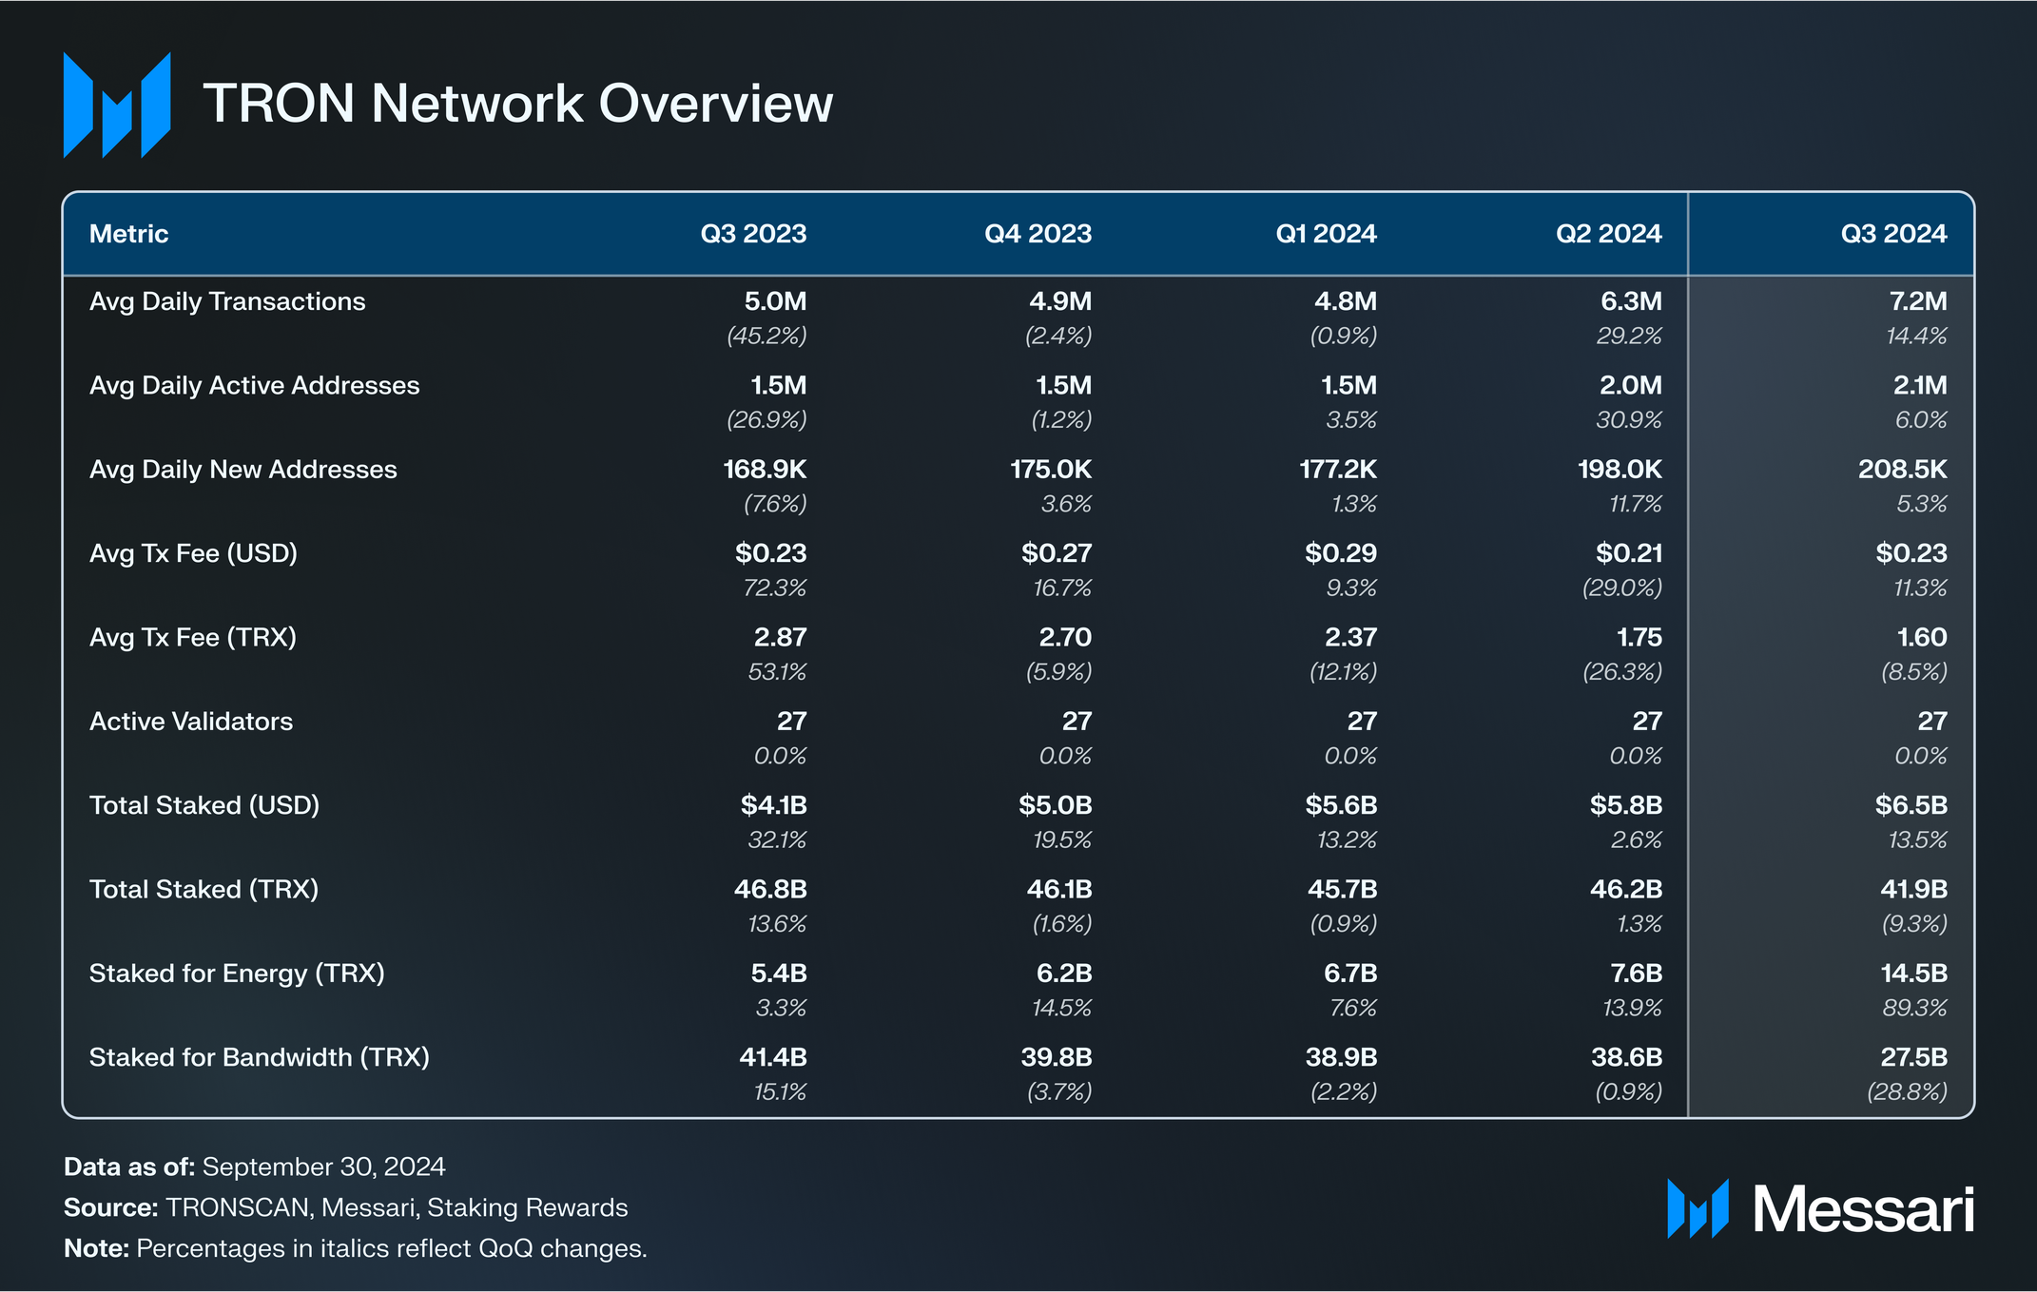2037x1292 pixels.
Task: Click the Avg Tx Fee (USD) label
Action: click(193, 553)
